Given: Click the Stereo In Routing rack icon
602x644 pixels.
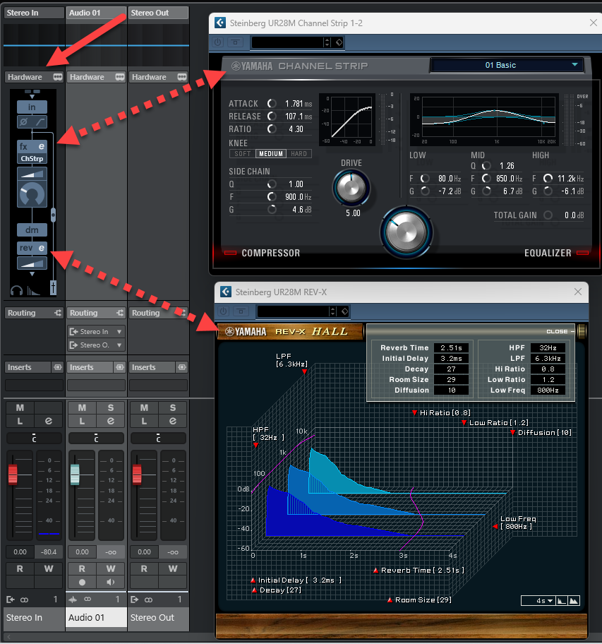Looking at the screenshot, I should [57, 313].
